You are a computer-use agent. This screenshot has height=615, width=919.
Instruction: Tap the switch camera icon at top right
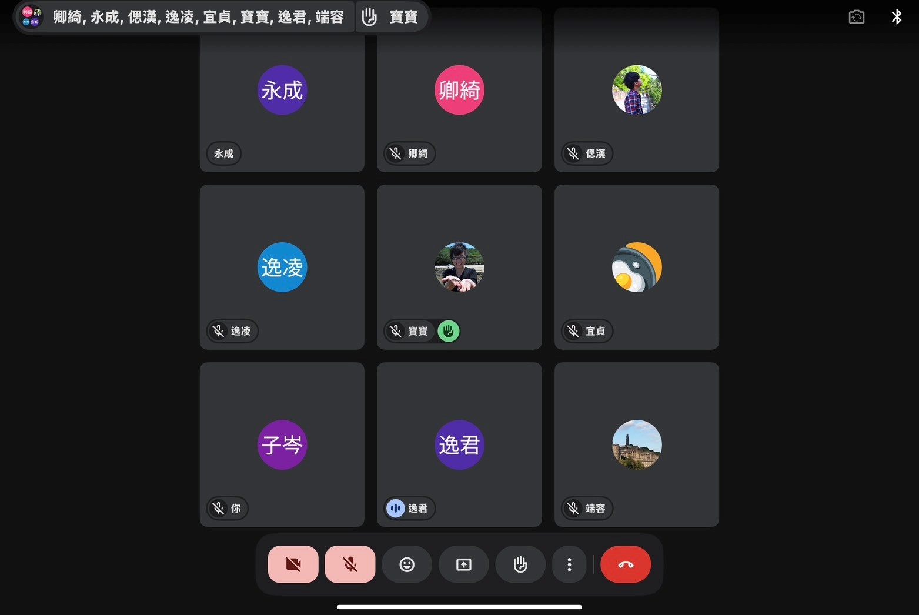[857, 17]
